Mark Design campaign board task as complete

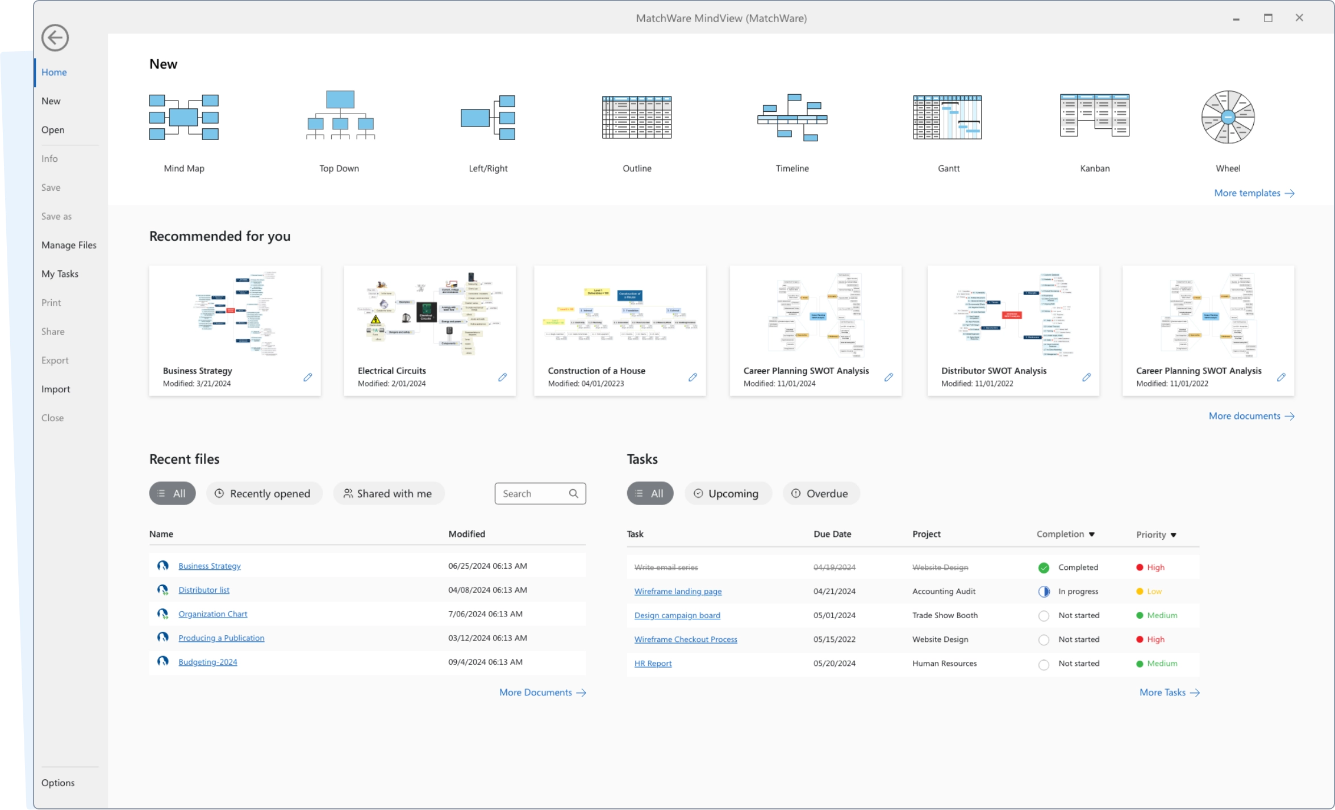pos(1044,616)
